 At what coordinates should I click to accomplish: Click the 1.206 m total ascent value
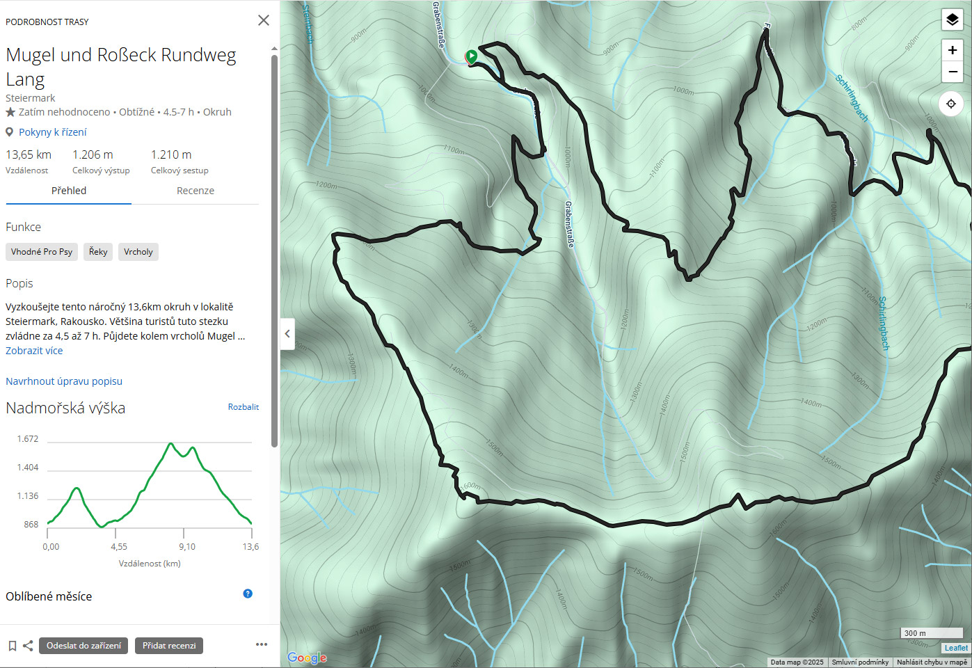tap(93, 154)
